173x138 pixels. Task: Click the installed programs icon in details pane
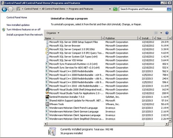click(x=52, y=131)
